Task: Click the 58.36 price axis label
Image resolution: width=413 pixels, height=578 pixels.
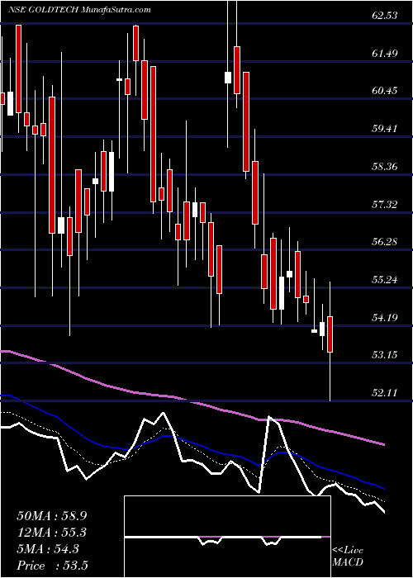Action: [x=385, y=167]
